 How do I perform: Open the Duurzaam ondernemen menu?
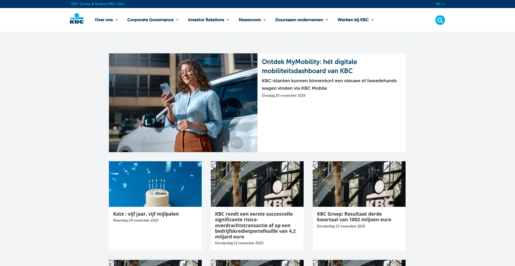(301, 20)
